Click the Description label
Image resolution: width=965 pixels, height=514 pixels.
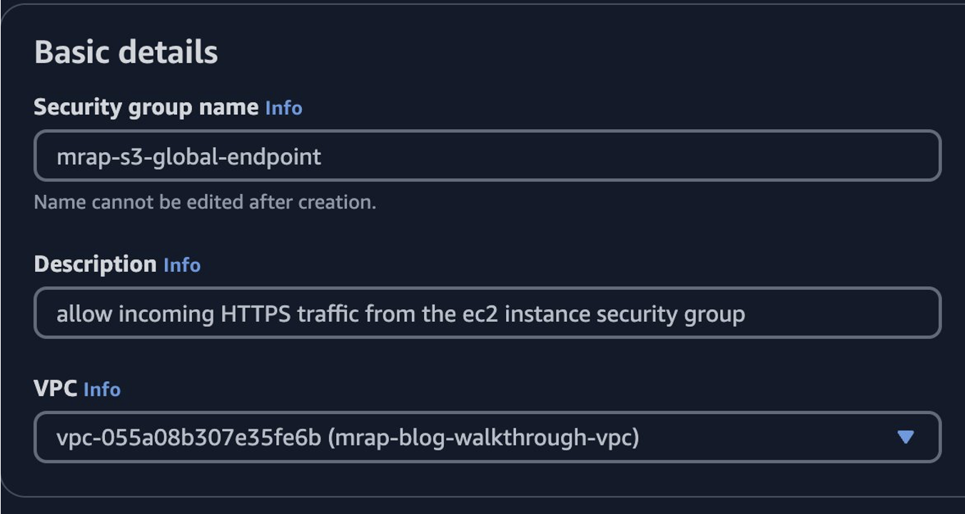click(96, 264)
